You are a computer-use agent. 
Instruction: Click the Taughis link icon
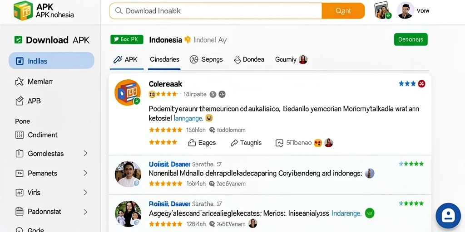click(x=234, y=143)
